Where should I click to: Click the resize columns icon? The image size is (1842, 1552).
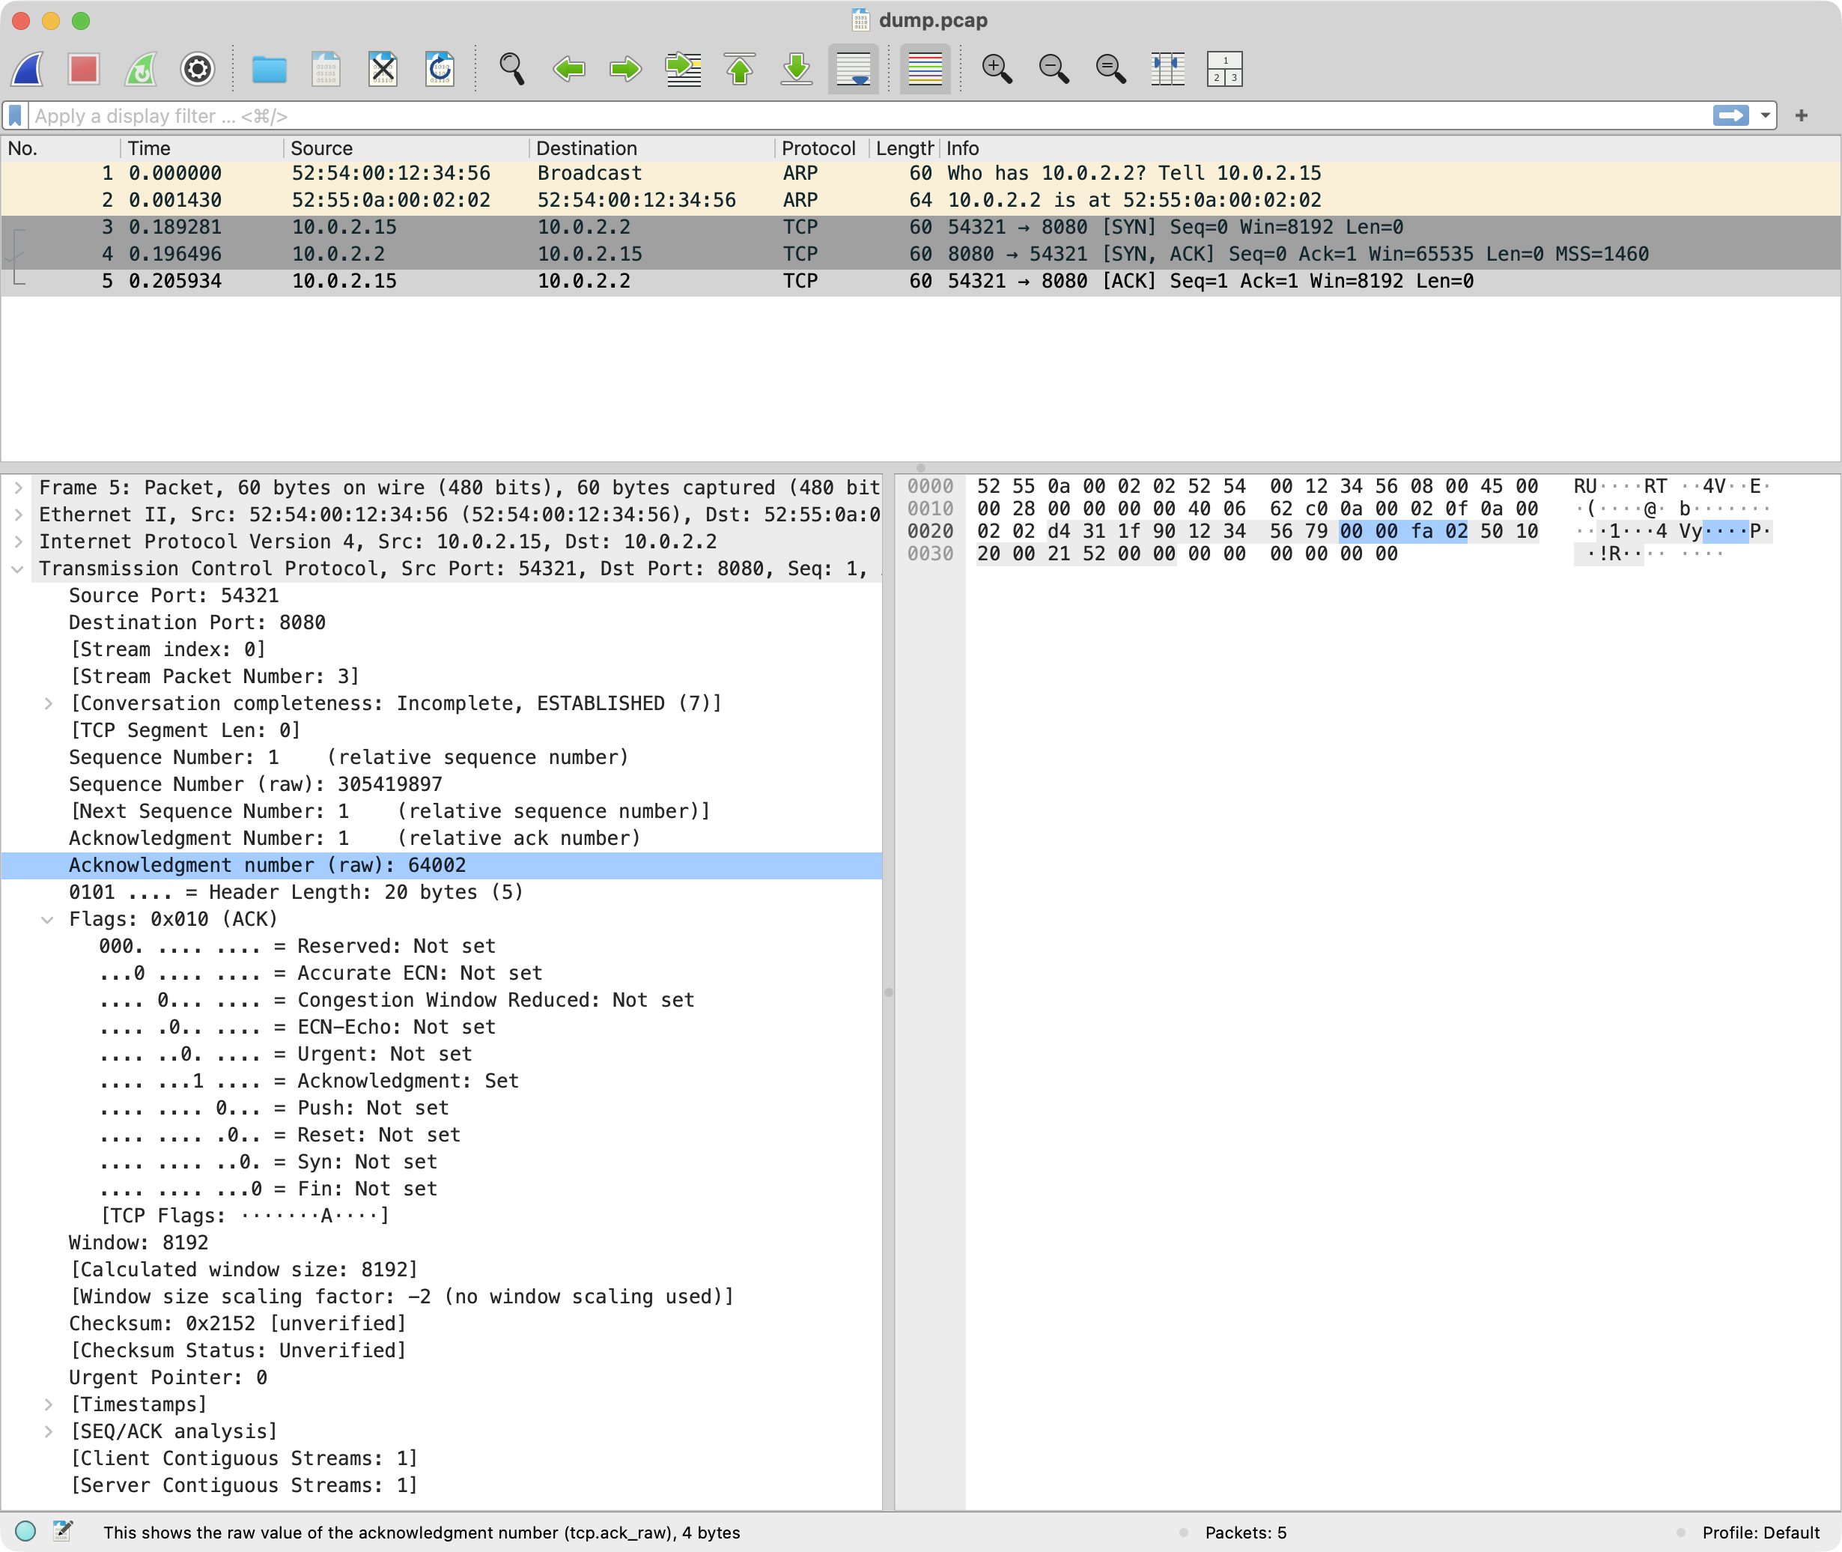[x=1167, y=69]
